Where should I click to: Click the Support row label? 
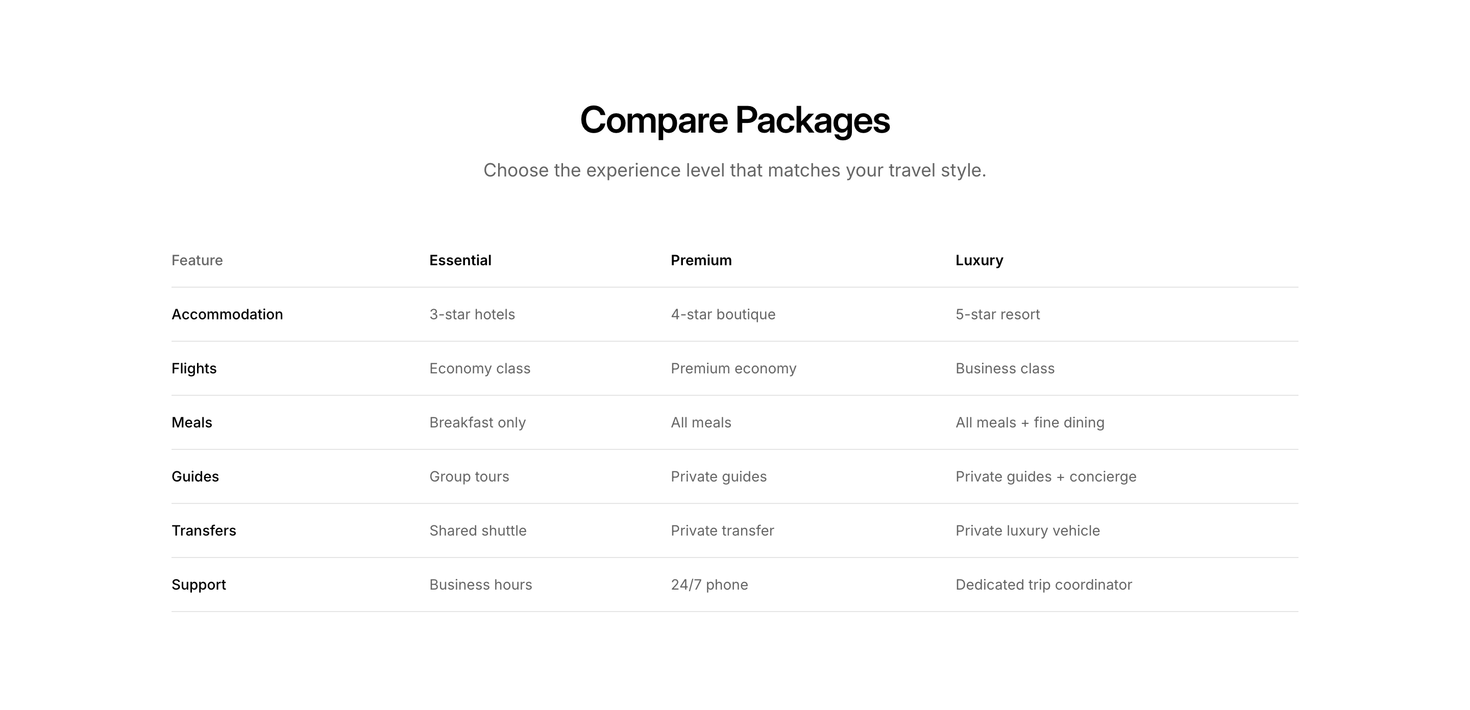click(199, 585)
